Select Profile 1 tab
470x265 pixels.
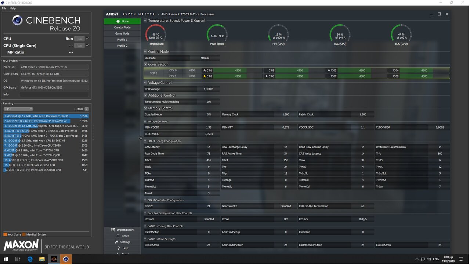(122, 40)
